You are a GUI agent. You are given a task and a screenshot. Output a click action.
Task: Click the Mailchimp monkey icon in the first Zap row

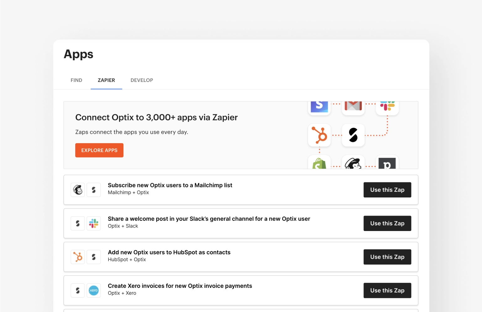[x=77, y=190]
